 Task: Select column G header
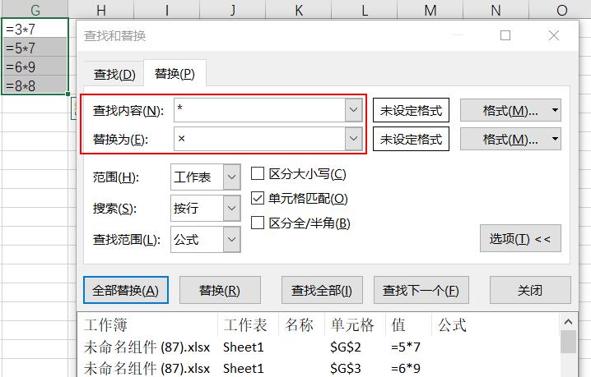point(35,9)
